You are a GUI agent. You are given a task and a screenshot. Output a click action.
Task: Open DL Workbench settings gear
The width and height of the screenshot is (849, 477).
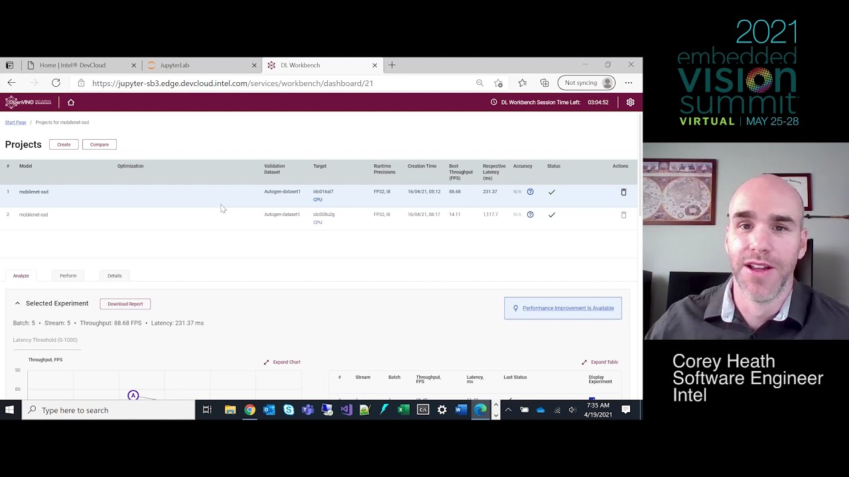click(x=630, y=102)
